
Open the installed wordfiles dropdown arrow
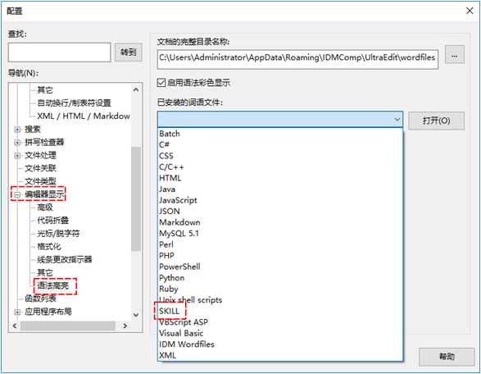coord(397,120)
